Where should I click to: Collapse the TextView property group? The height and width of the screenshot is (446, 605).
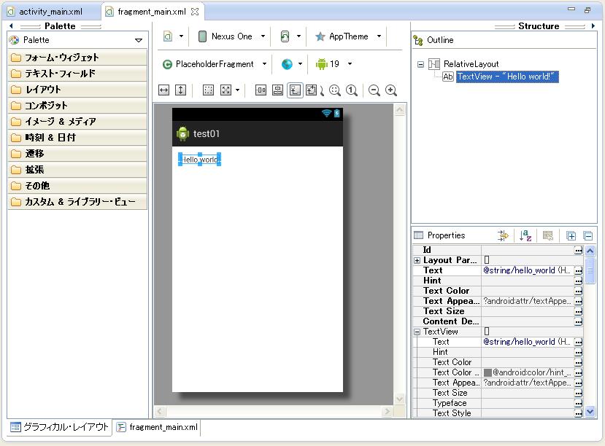tap(417, 332)
